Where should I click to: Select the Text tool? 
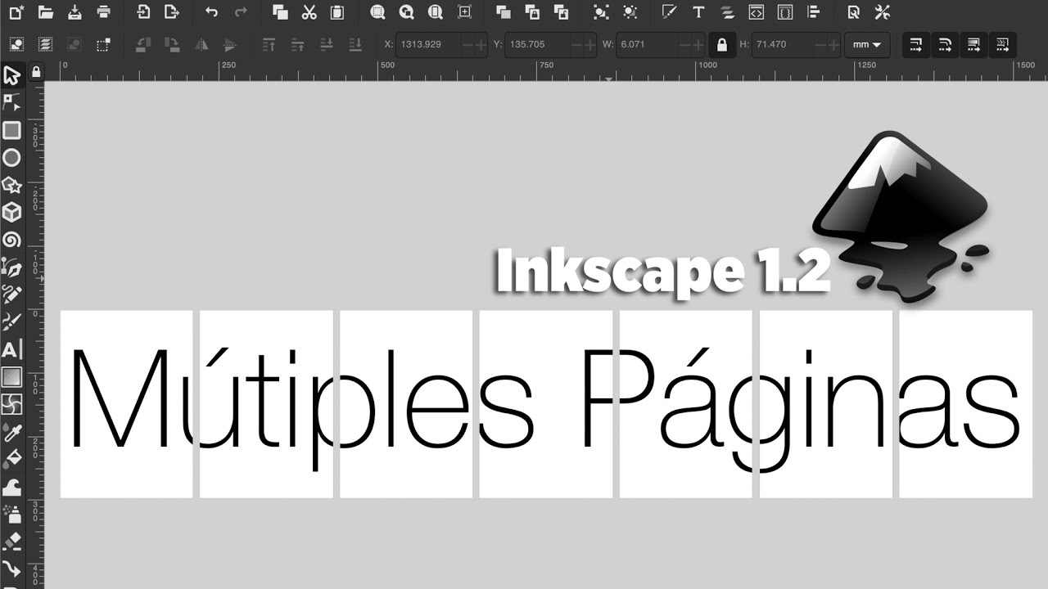click(11, 350)
